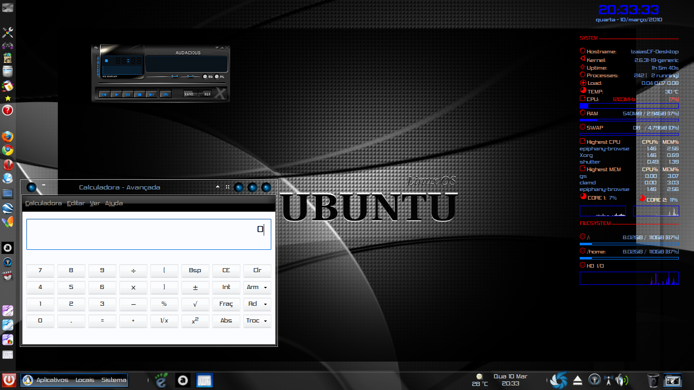Launch Google Chrome from the left dock

tap(7, 150)
